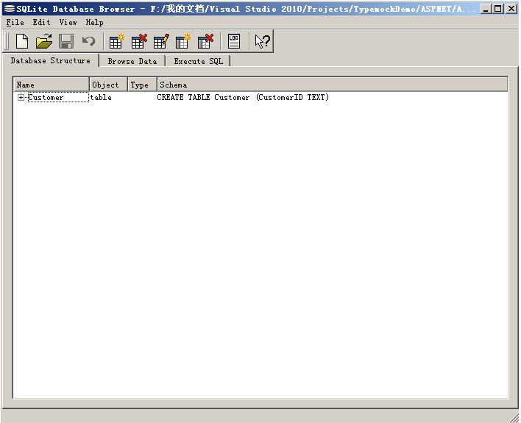Maximize the SQLite Database Browser window
The image size is (521, 423).
pos(497,9)
